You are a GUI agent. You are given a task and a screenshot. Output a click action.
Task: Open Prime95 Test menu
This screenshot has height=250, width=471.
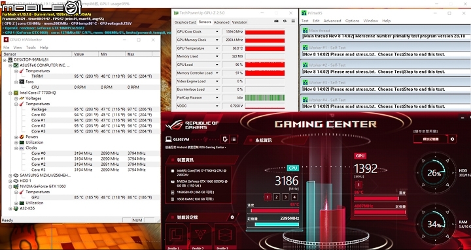point(305,21)
